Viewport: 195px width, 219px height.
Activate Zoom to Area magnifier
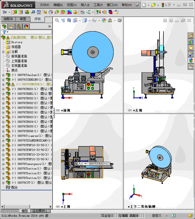[57, 20]
